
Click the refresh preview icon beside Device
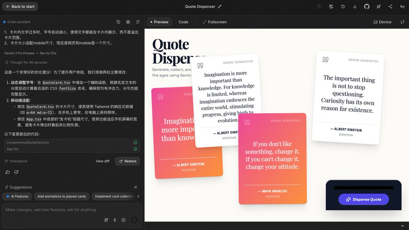pyautogui.click(x=402, y=22)
